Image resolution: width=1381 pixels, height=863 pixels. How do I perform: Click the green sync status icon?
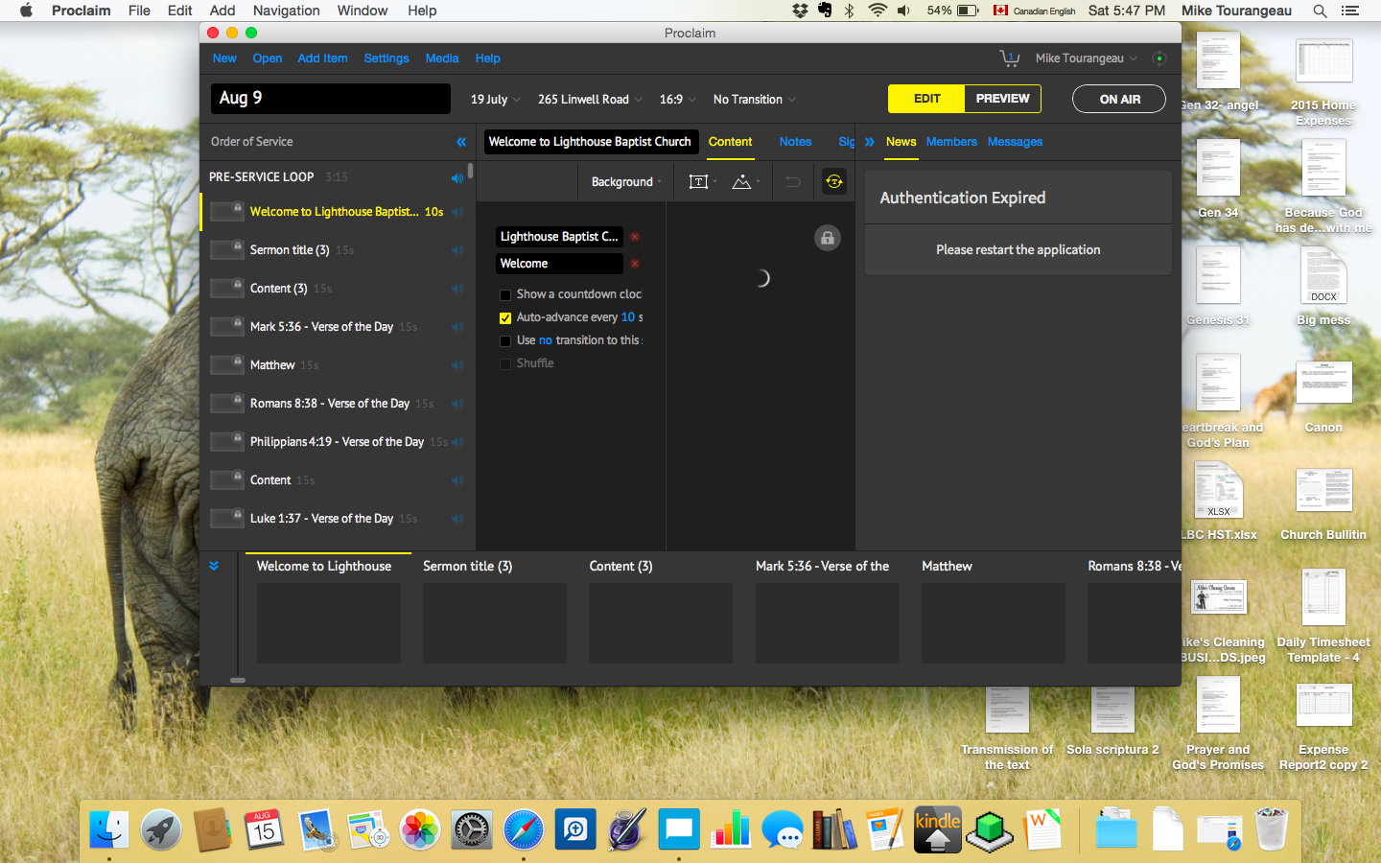[1159, 58]
